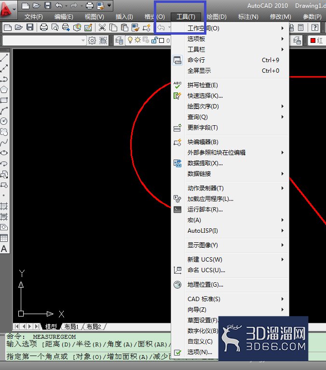Select the Table tool
326x370 pixels.
click(4, 238)
